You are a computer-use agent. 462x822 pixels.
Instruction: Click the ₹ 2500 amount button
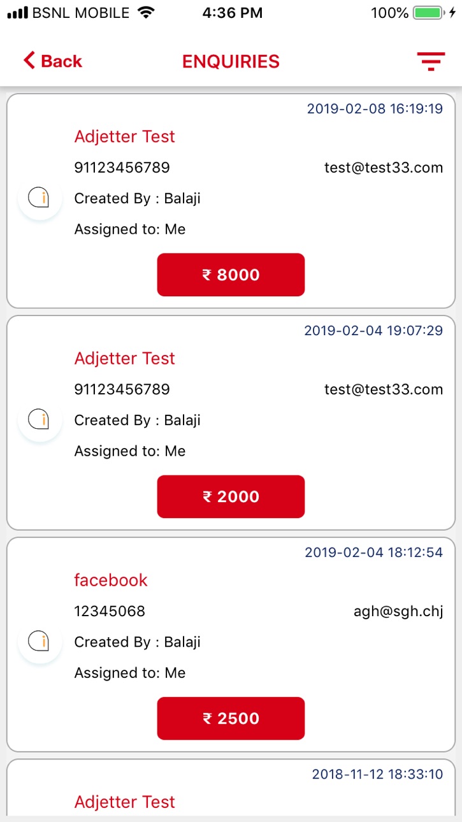(x=231, y=718)
